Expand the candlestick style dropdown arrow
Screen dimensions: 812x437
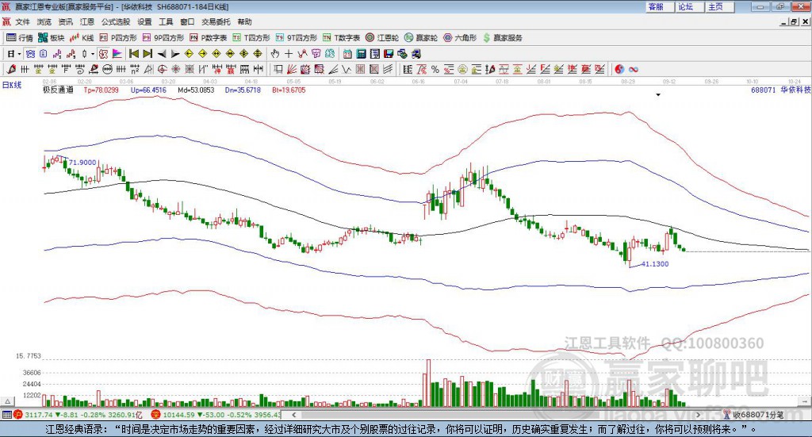[93, 54]
